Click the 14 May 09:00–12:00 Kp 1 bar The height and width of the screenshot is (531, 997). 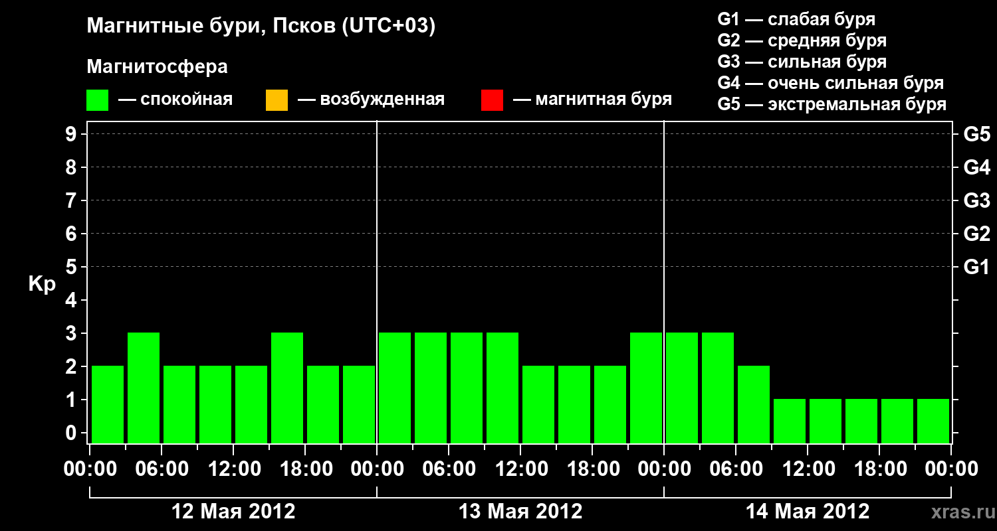coord(790,421)
